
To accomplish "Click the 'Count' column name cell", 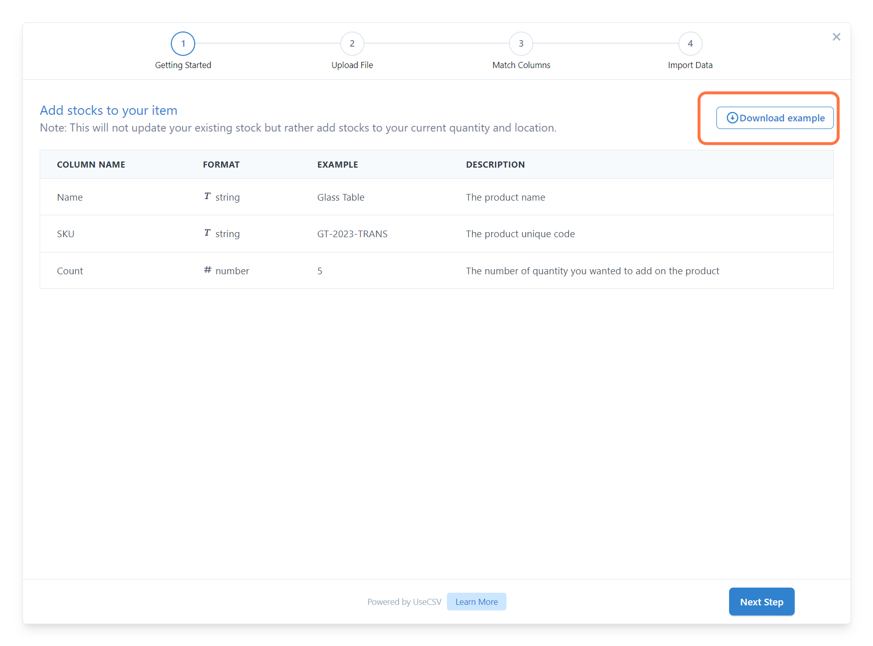I will pos(70,271).
